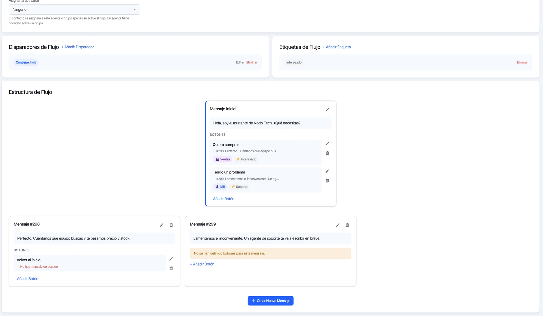Delete the 'Tengo un problema' button

coord(327,181)
